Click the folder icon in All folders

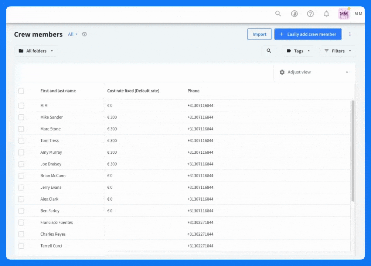(x=21, y=51)
